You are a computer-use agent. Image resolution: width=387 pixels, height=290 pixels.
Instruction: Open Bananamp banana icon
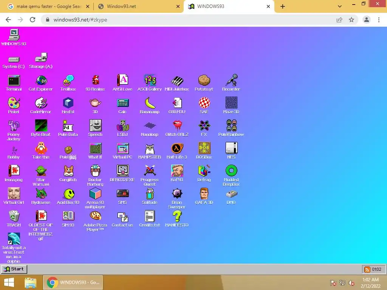tap(150, 106)
